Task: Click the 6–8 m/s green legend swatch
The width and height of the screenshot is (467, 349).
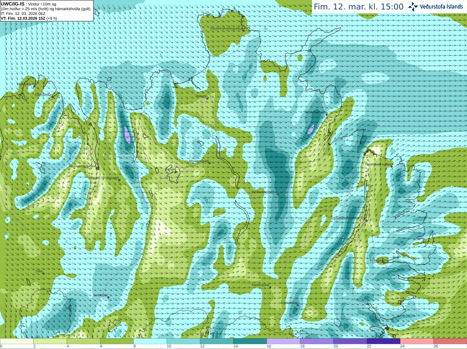Action: (117, 341)
